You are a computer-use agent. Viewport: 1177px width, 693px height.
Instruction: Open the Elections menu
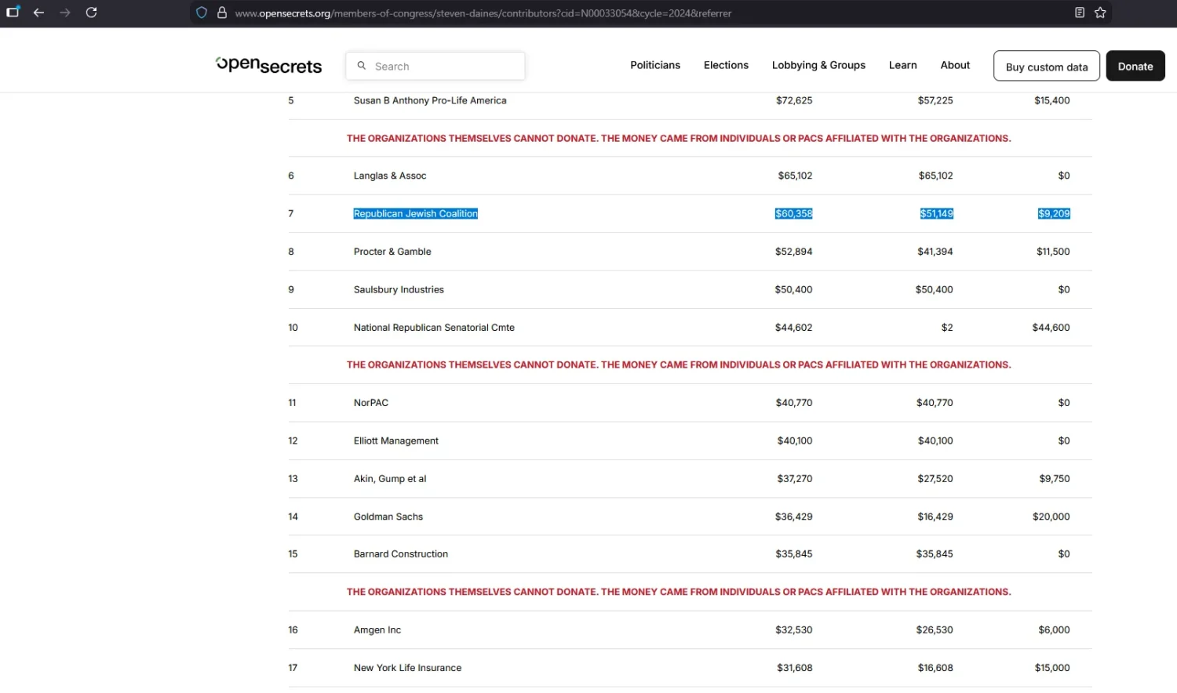(726, 65)
